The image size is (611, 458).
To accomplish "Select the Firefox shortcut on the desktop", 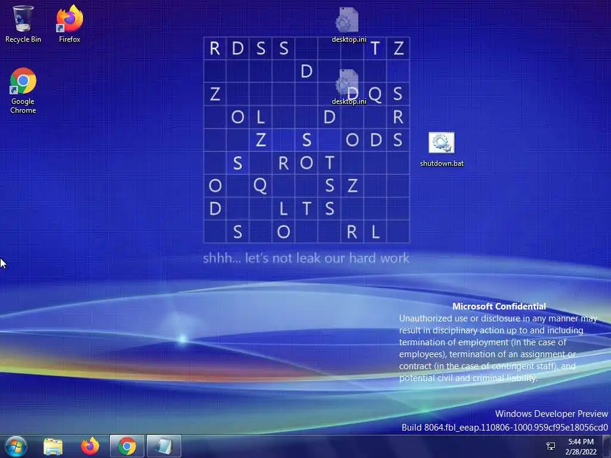I will point(69,23).
